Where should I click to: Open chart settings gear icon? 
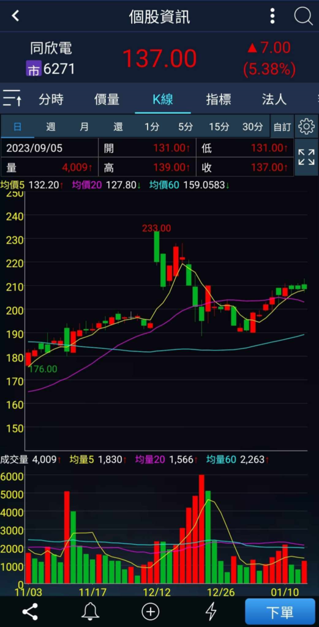(x=307, y=126)
